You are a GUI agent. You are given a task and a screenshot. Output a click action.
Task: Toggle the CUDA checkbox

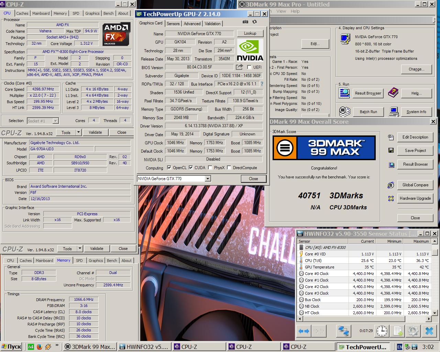[191, 168]
